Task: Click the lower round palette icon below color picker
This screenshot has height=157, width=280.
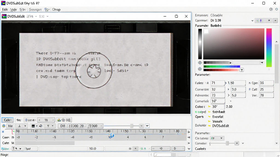Action: (200, 69)
